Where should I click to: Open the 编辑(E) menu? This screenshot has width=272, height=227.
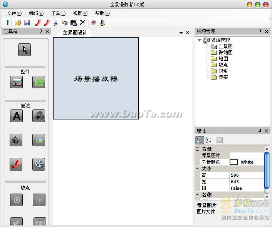click(x=36, y=13)
